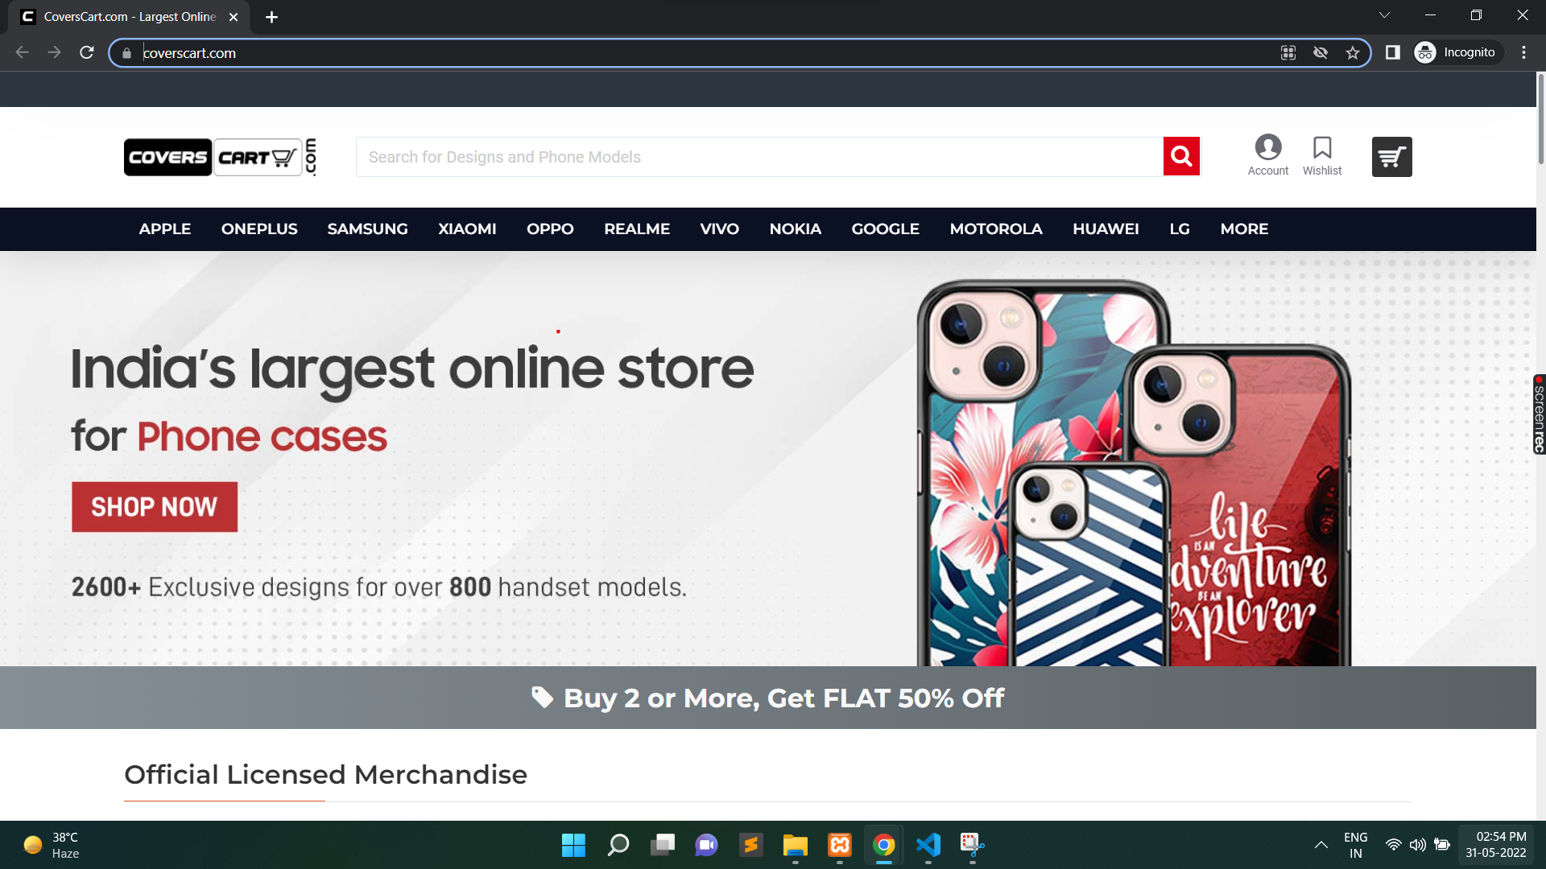Close the CoversCart.com tab
The width and height of the screenshot is (1546, 869).
point(234,17)
